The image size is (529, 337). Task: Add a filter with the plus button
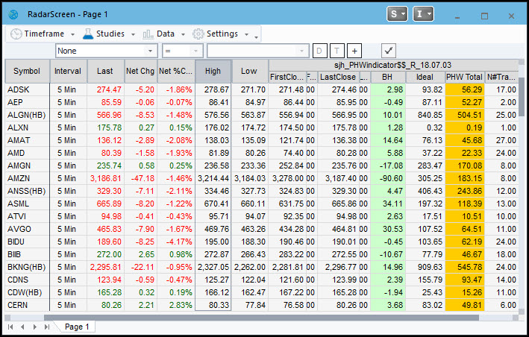354,51
